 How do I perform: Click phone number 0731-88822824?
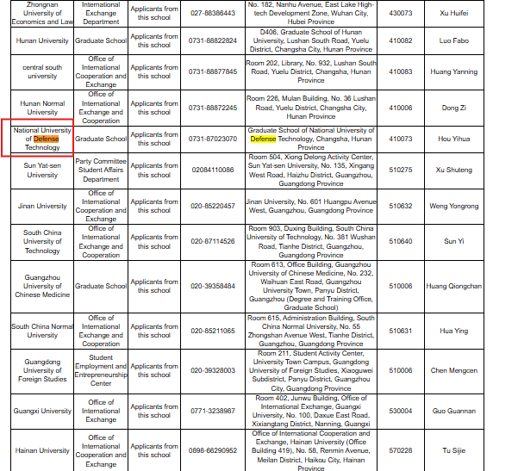tap(213, 40)
